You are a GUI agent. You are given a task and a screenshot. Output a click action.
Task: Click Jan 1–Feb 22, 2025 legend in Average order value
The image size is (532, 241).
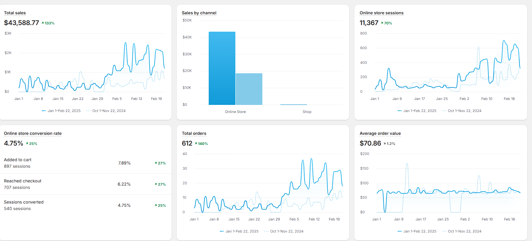[417, 231]
